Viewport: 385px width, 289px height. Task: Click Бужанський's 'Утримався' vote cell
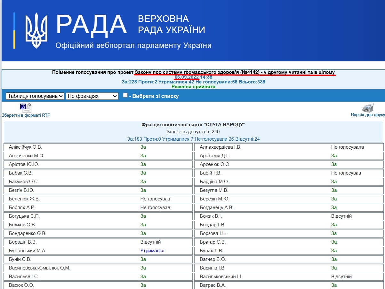point(152,251)
